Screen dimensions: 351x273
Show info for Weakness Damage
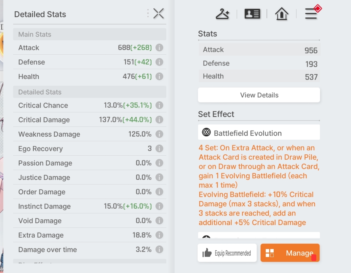coord(159,134)
